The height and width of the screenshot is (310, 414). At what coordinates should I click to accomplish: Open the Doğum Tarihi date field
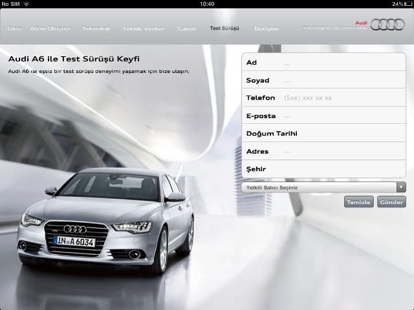tap(323, 133)
